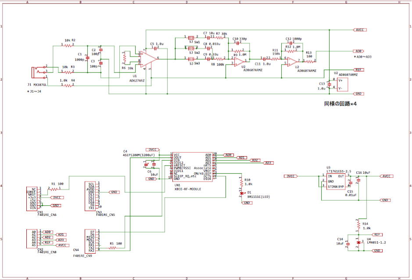Select resistor R11 150k symbol
This screenshot has height=280, width=412.
[x=275, y=59]
